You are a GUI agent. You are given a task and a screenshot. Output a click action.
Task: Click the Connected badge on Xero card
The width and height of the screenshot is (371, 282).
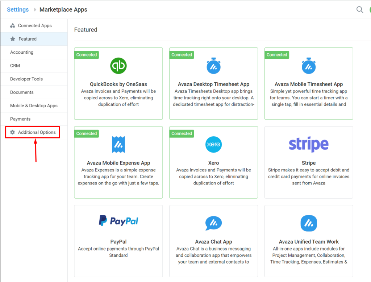[182, 133]
